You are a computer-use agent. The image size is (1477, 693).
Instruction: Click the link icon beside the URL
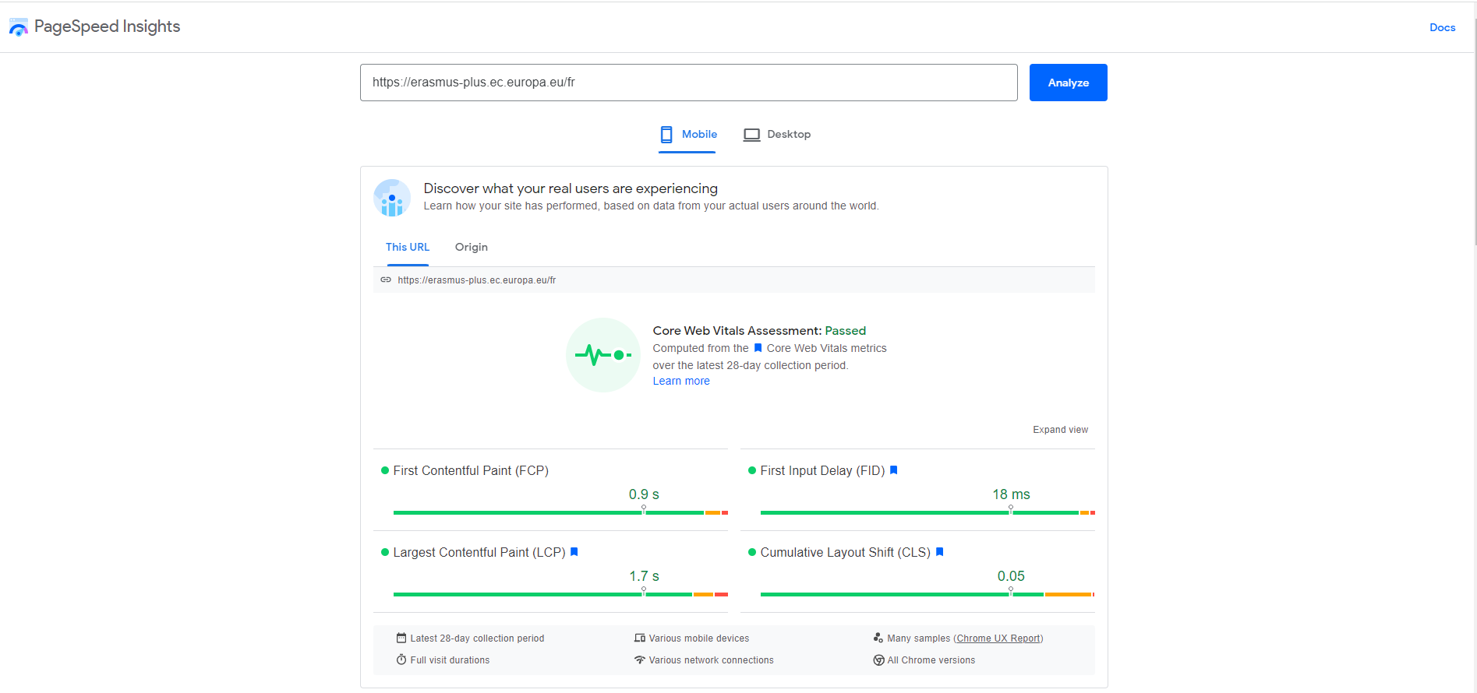[386, 280]
